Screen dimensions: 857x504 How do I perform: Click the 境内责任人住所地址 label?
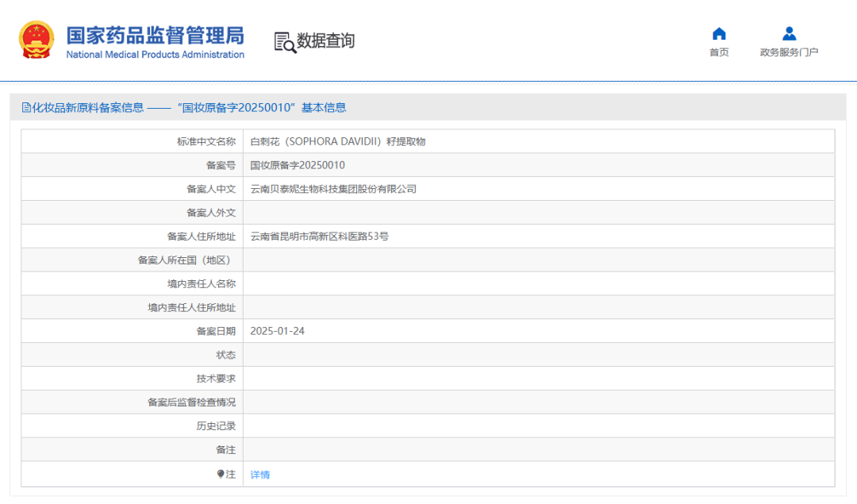coord(191,308)
